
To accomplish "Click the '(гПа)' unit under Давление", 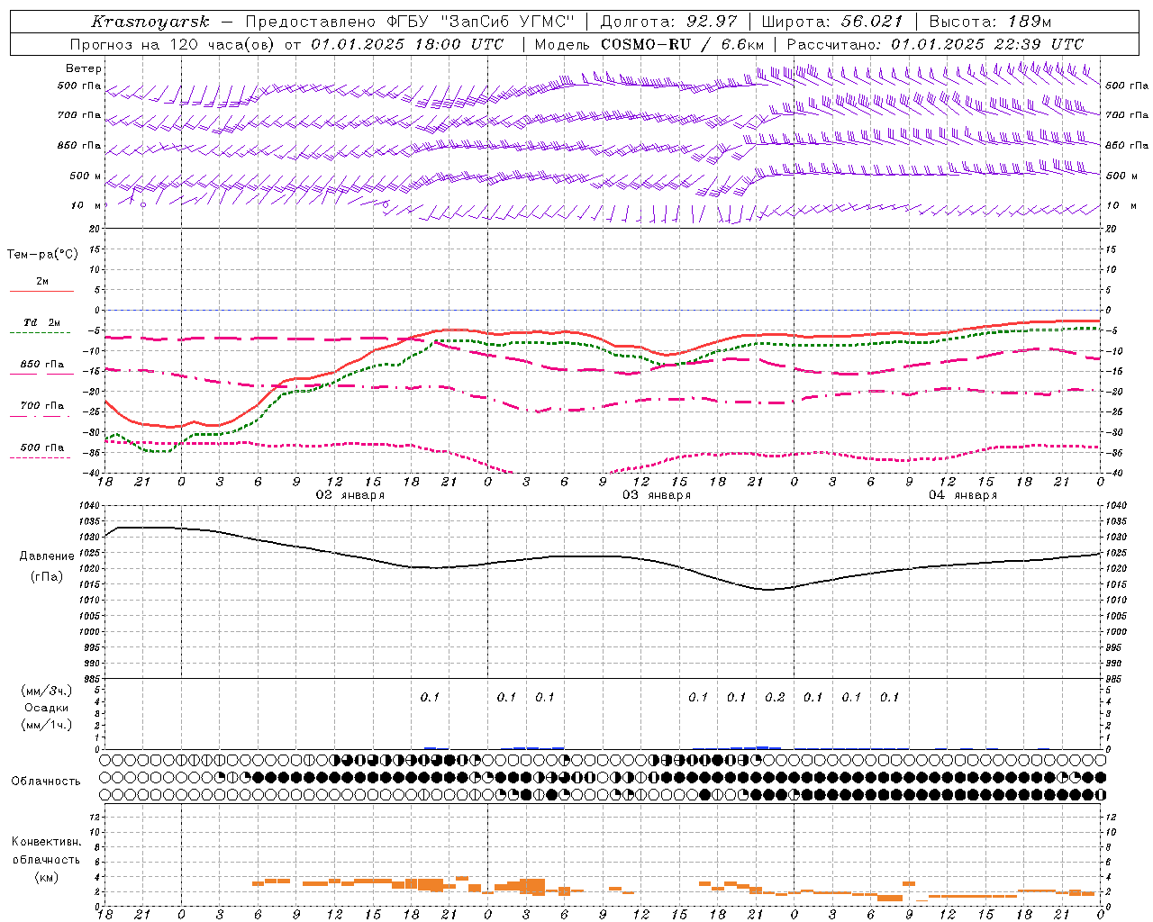I will click(47, 576).
